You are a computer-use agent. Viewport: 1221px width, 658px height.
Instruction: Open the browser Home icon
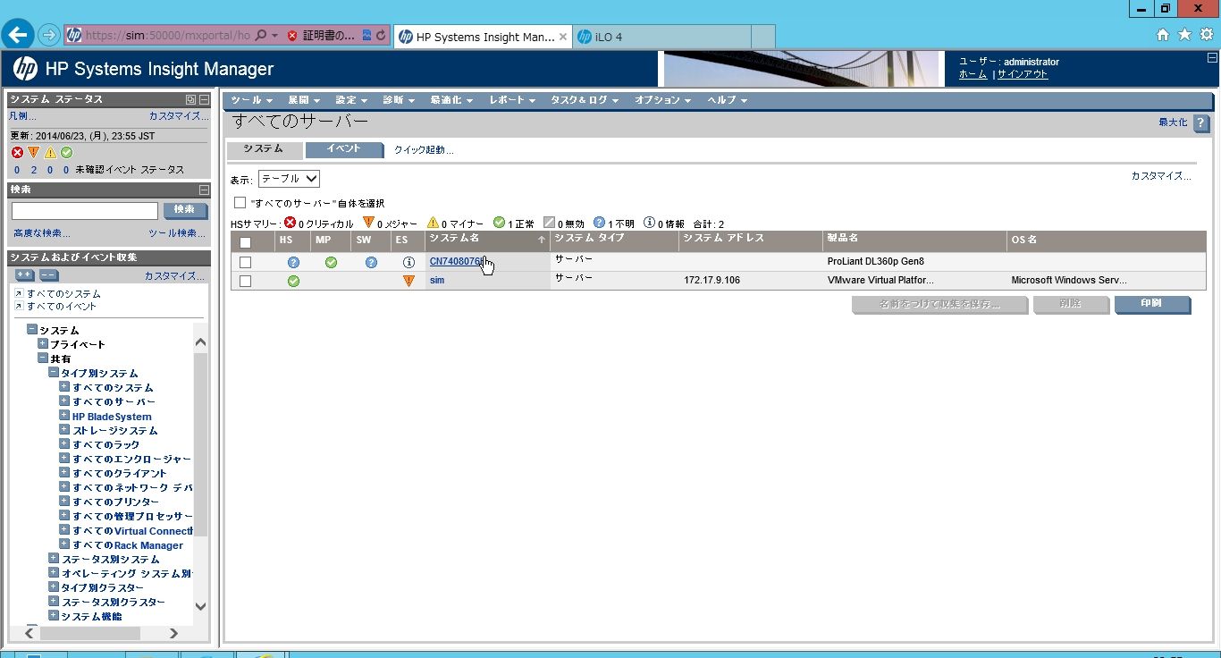tap(1163, 35)
